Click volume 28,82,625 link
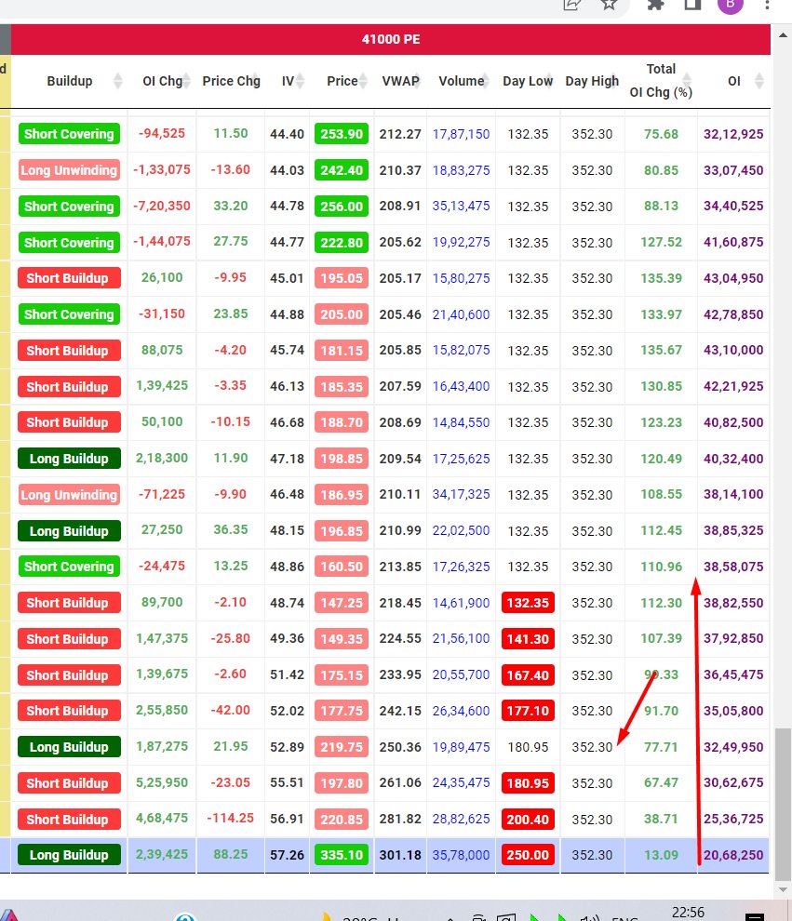This screenshot has width=792, height=921. (462, 820)
